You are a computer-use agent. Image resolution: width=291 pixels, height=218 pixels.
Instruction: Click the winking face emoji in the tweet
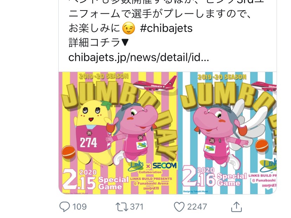pyautogui.click(x=128, y=28)
